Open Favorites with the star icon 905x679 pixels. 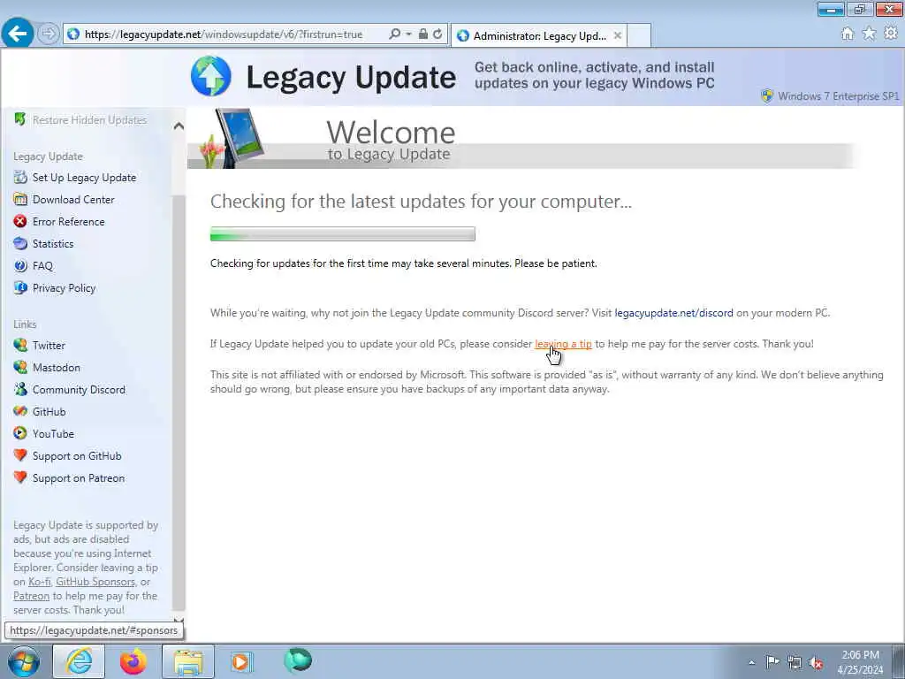coord(869,34)
